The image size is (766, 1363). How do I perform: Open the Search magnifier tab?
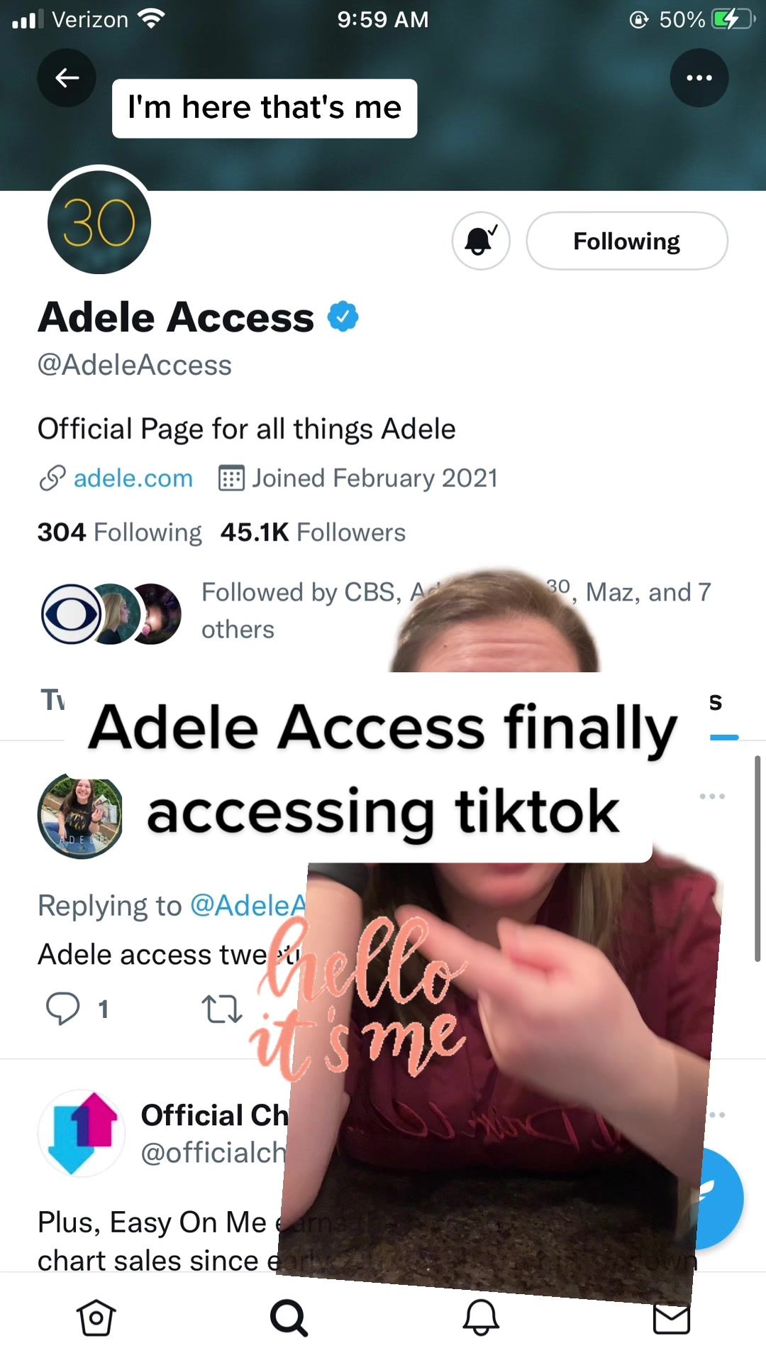pos(289,1318)
